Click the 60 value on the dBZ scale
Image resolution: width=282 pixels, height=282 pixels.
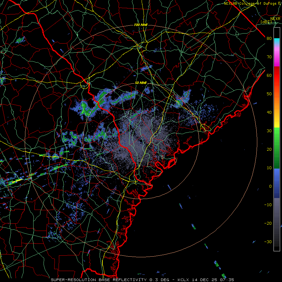(x=269, y=76)
